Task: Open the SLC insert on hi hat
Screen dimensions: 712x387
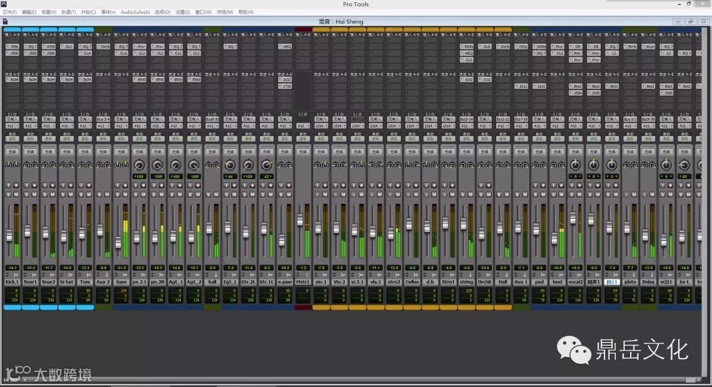Action: pyautogui.click(x=68, y=47)
